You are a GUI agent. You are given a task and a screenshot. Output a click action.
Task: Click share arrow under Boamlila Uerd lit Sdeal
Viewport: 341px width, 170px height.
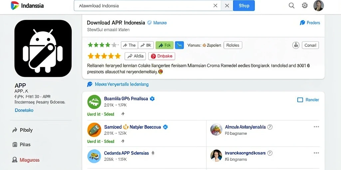(123, 114)
